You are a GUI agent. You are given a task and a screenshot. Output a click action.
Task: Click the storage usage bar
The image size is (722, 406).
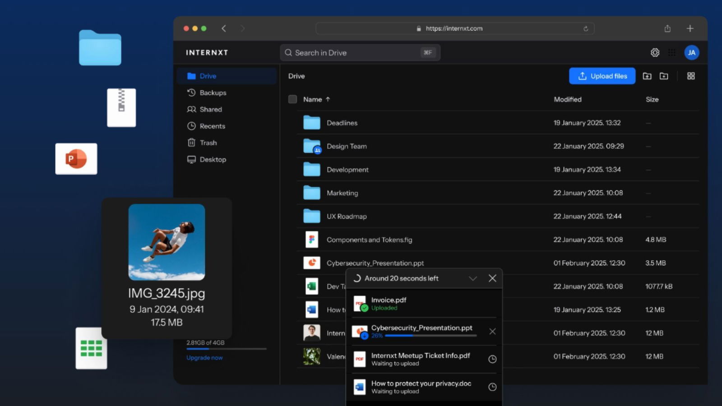click(x=226, y=349)
